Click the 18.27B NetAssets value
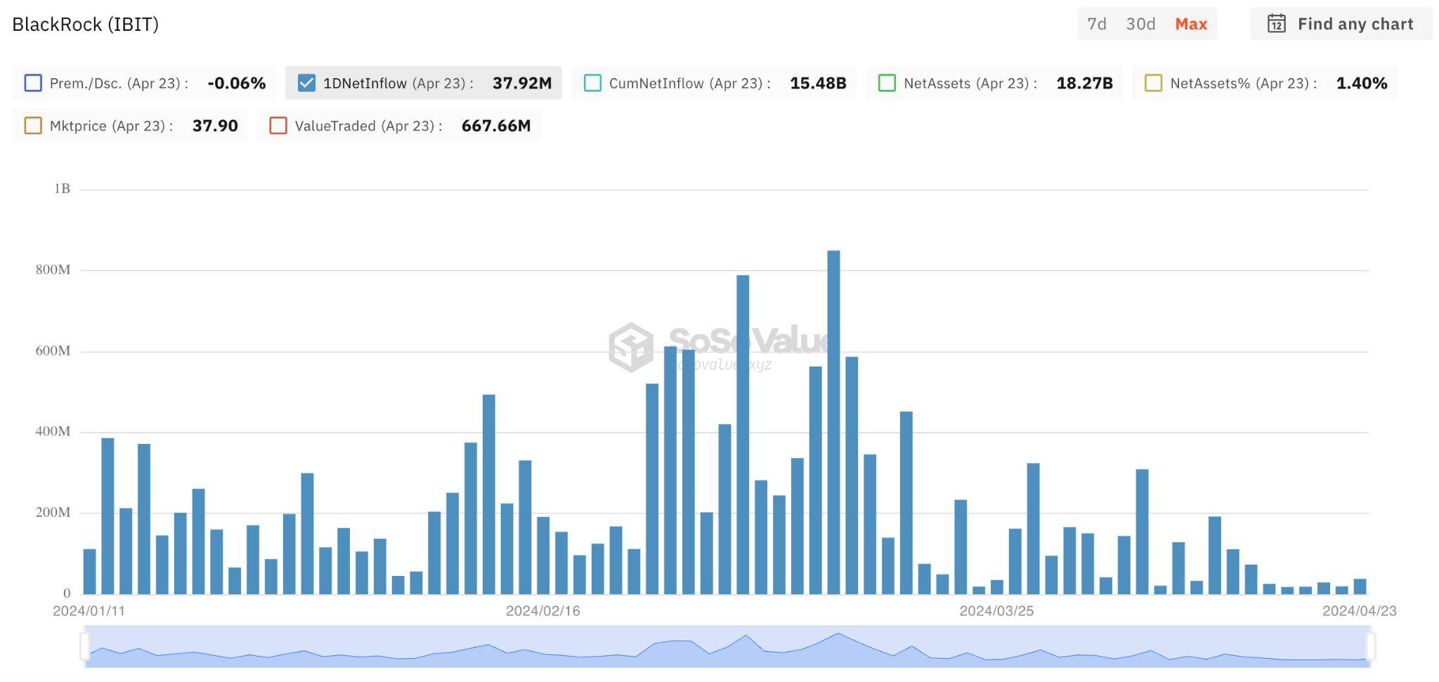This screenshot has height=682, width=1439. tap(1084, 83)
